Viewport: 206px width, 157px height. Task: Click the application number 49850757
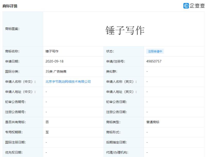[154, 61]
